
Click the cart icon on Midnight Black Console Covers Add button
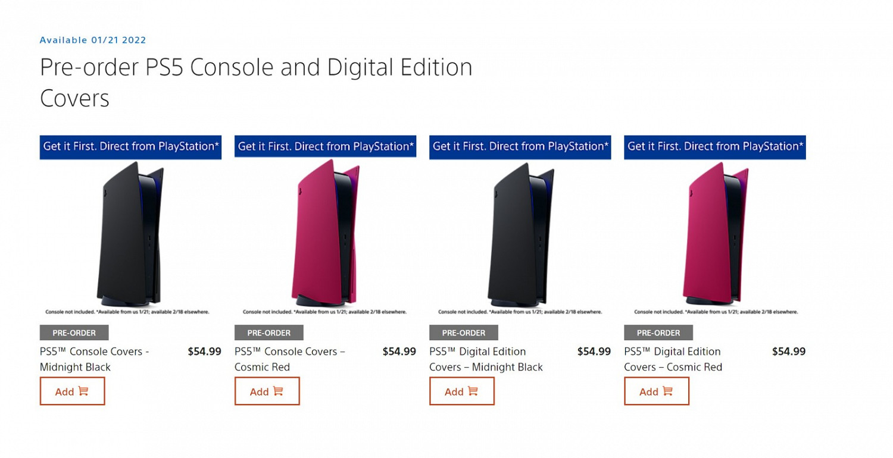tap(83, 391)
